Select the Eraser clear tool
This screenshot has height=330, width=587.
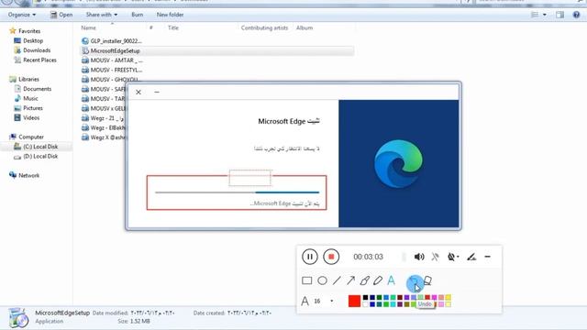tap(427, 280)
